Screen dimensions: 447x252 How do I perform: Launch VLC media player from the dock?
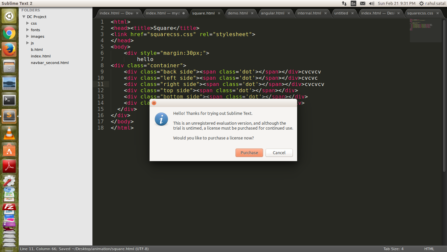(x=9, y=133)
